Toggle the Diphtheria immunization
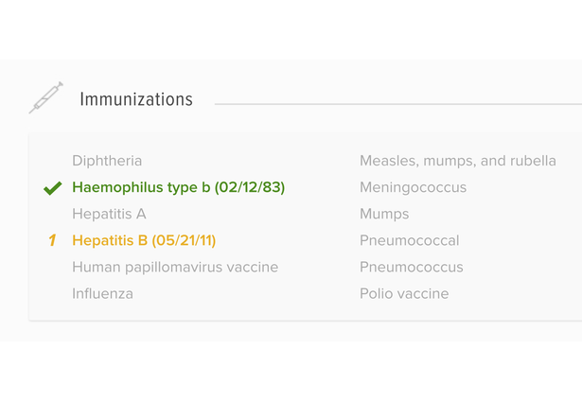This screenshot has height=401, width=582. [107, 161]
